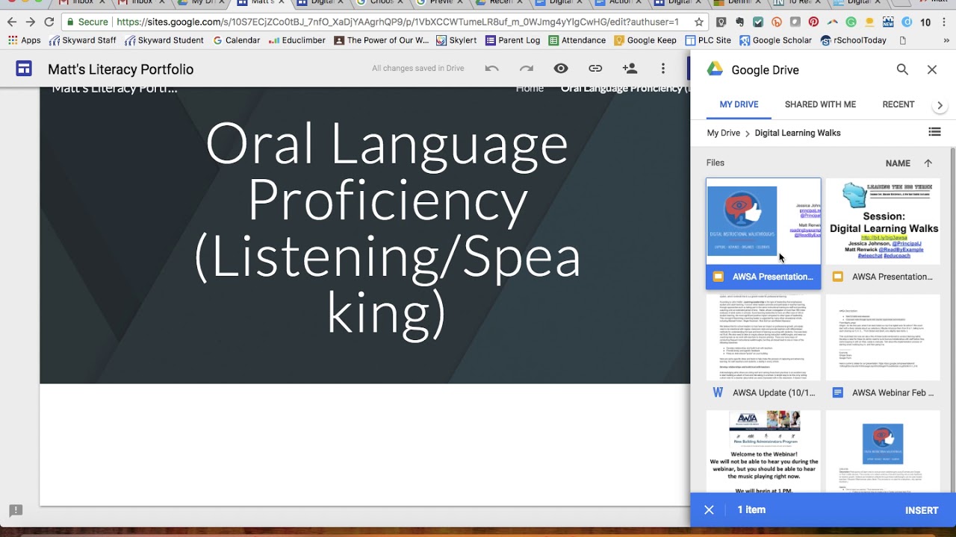The width and height of the screenshot is (956, 537).
Task: Open the rSchoolToday bookmark
Action: click(853, 40)
